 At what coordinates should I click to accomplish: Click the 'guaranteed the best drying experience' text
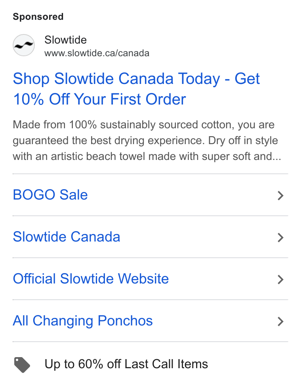tap(109, 141)
